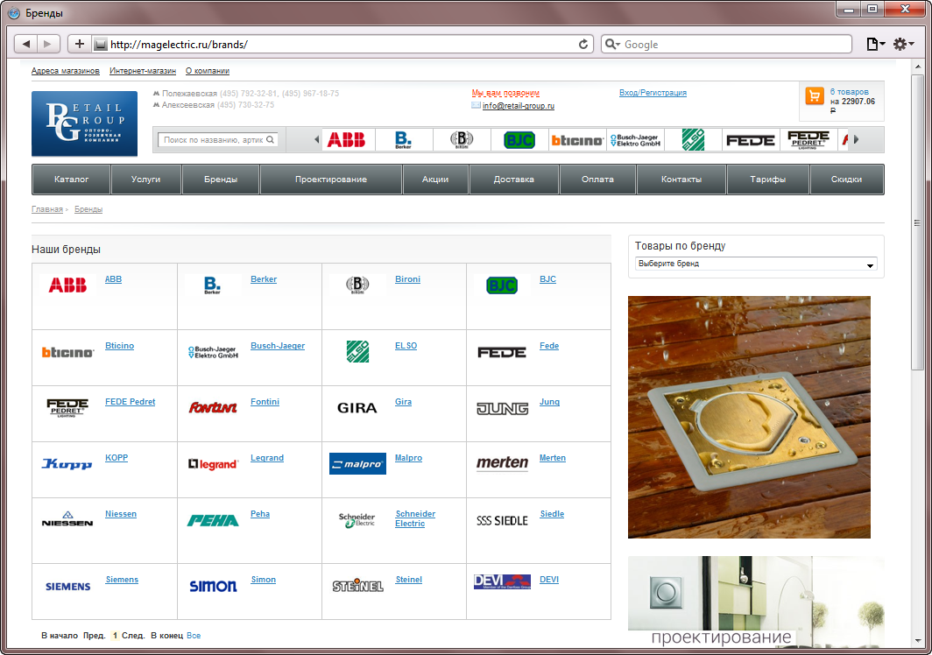Click the JUNG logo in the brands grid
Image resolution: width=932 pixels, height=655 pixels.
(502, 408)
